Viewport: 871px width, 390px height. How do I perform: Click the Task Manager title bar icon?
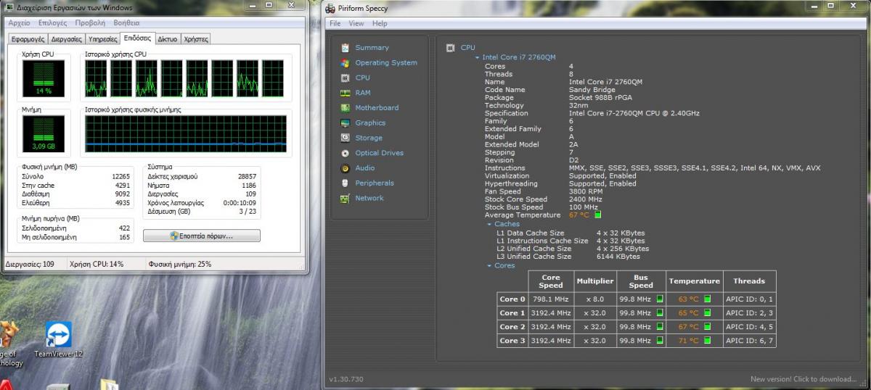(9, 7)
